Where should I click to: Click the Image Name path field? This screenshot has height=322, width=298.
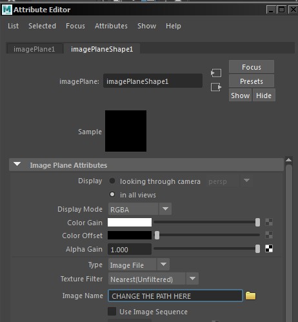click(x=175, y=296)
